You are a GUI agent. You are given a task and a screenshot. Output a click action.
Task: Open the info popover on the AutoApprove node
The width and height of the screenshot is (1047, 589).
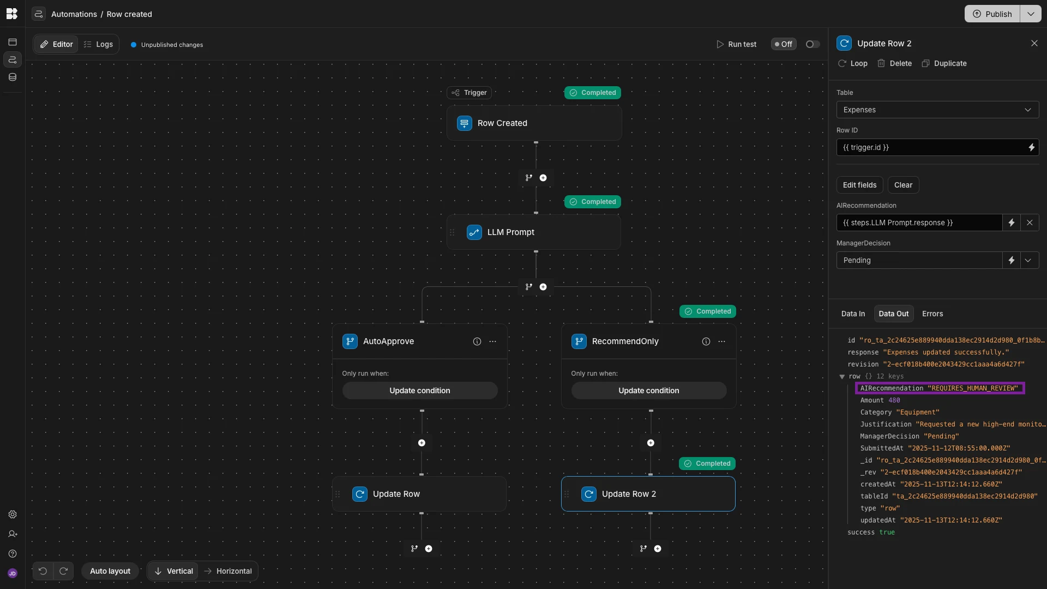pyautogui.click(x=477, y=341)
